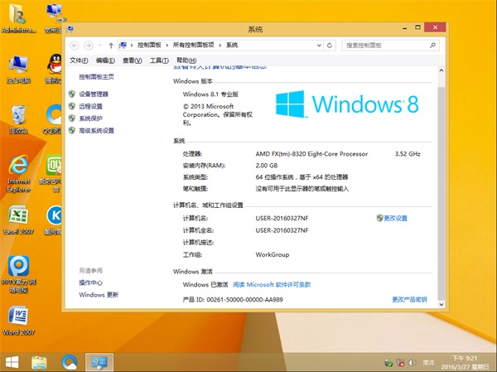Image resolution: width=497 pixels, height=372 pixels.
Task: Expand the recent locations dropdown arrow
Action: click(x=99, y=45)
